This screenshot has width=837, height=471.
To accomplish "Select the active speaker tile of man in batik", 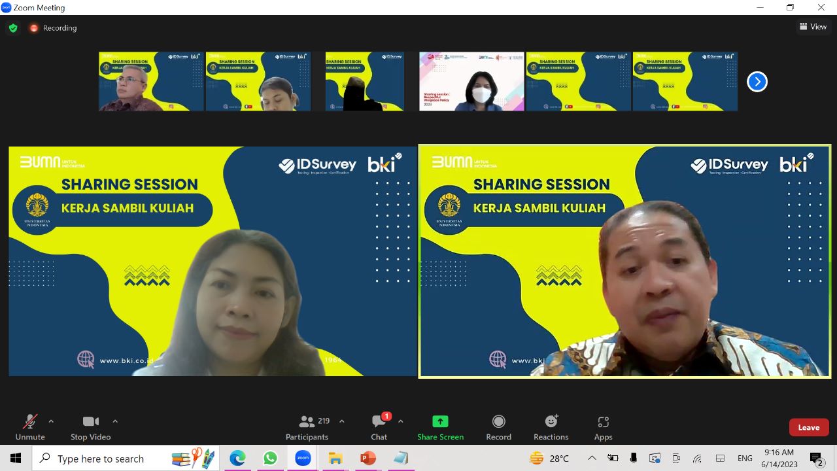I will click(x=624, y=261).
